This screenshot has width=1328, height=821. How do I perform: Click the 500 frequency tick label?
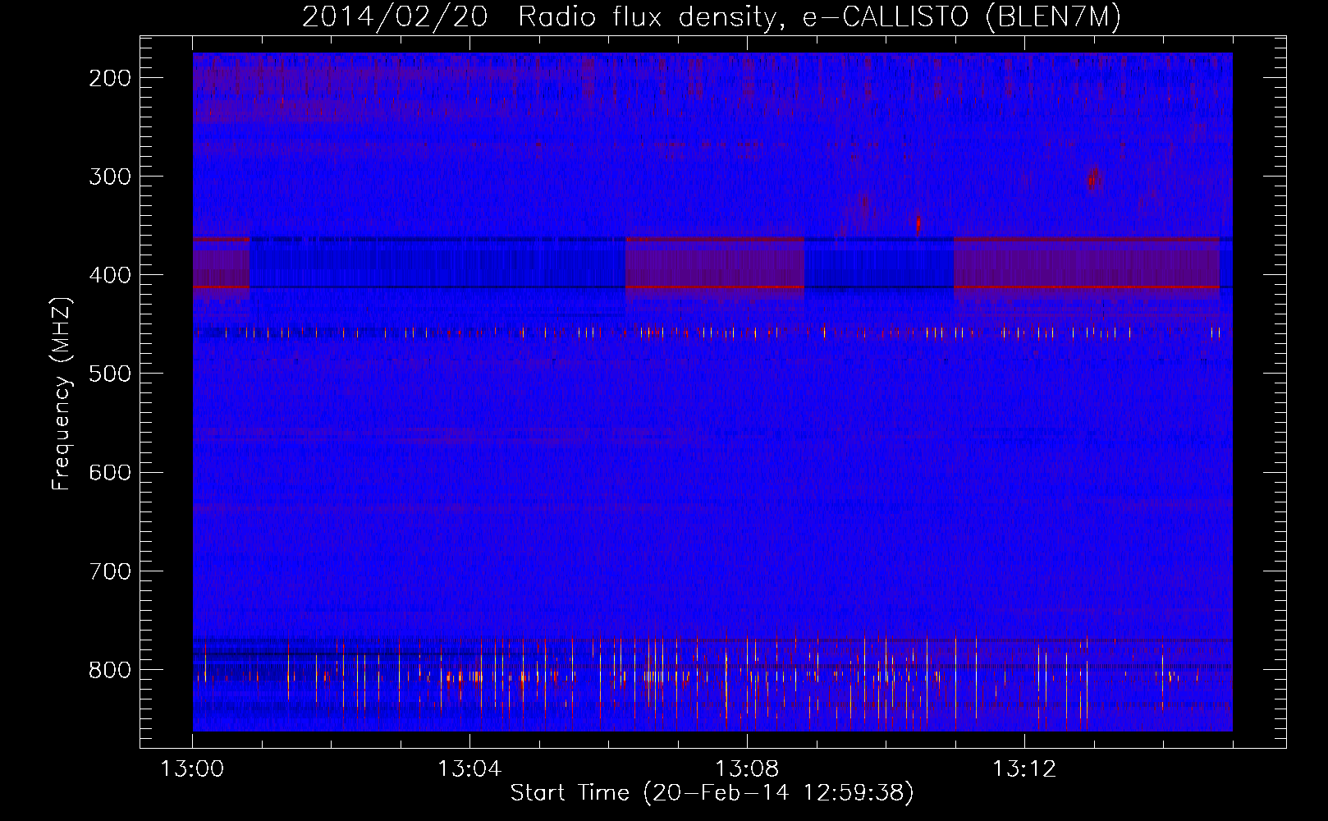pos(109,374)
